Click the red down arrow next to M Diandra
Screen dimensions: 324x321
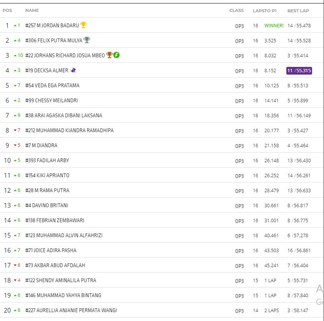[15, 145]
